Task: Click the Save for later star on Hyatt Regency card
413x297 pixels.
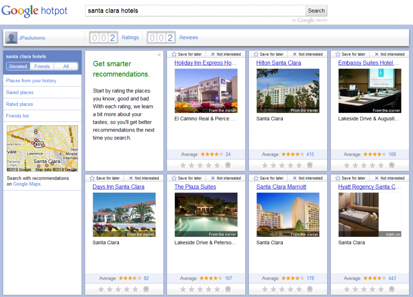Action: coord(338,178)
